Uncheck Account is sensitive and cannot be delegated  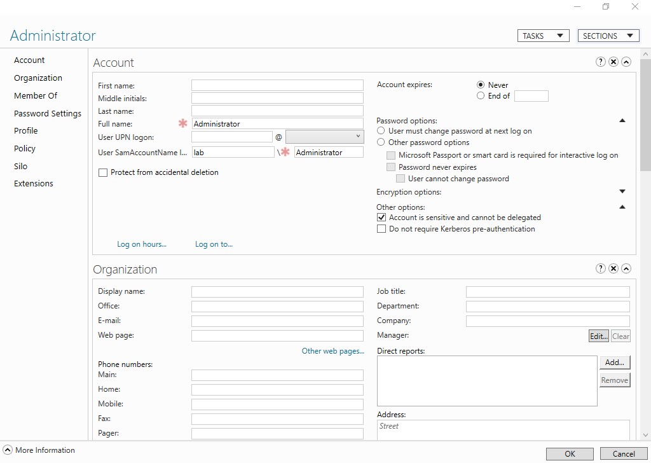[x=381, y=218]
